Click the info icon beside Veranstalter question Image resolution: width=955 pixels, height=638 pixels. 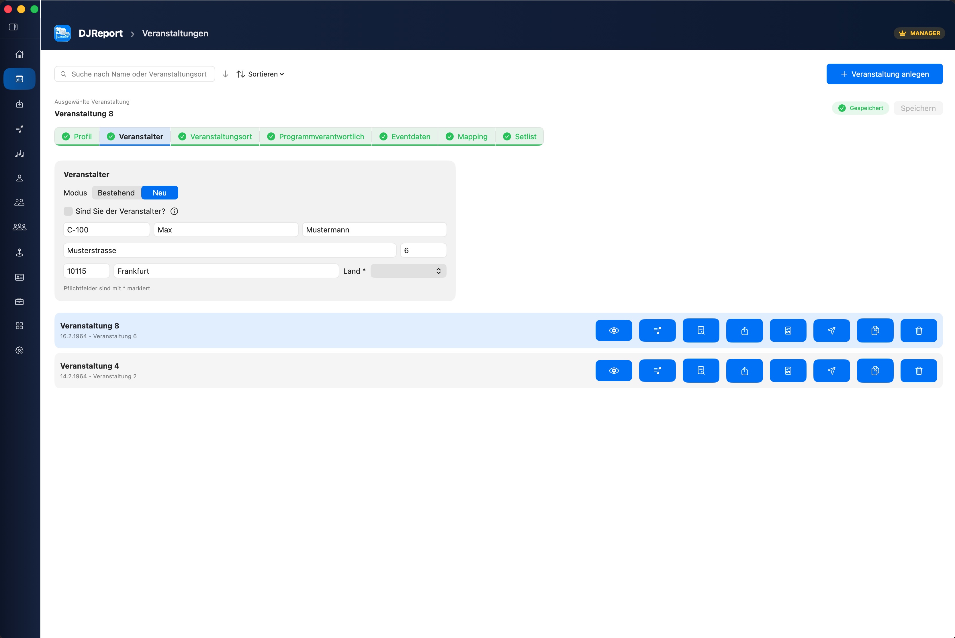tap(174, 211)
